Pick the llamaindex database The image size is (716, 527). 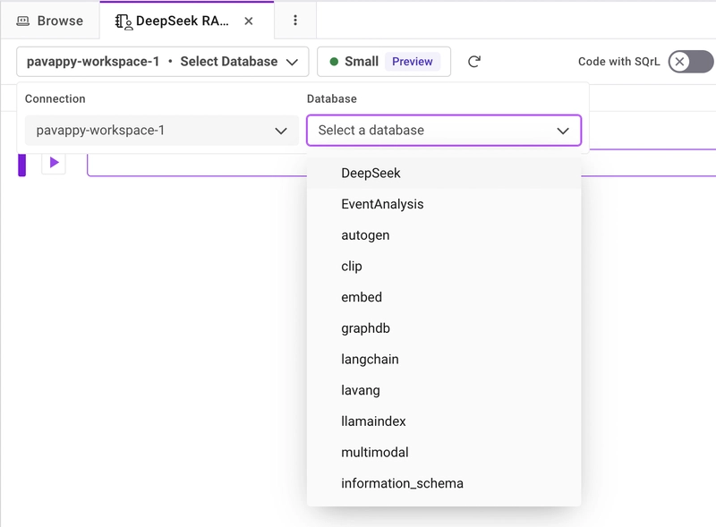coord(444,421)
